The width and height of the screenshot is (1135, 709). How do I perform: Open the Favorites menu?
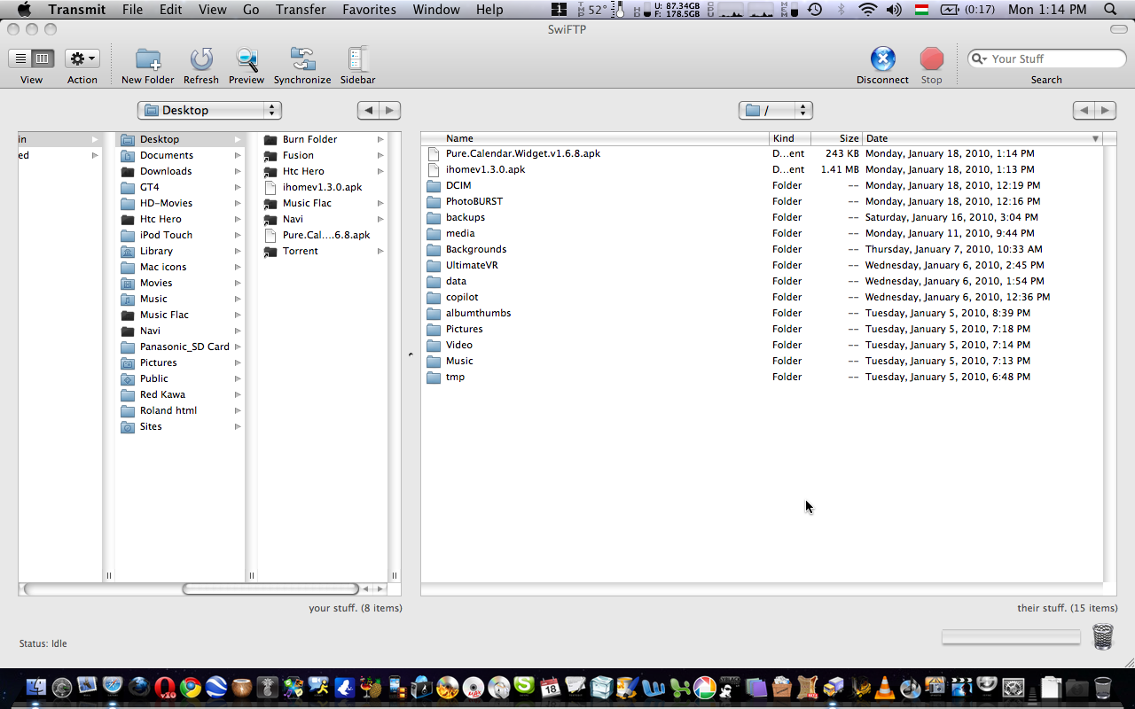(369, 10)
